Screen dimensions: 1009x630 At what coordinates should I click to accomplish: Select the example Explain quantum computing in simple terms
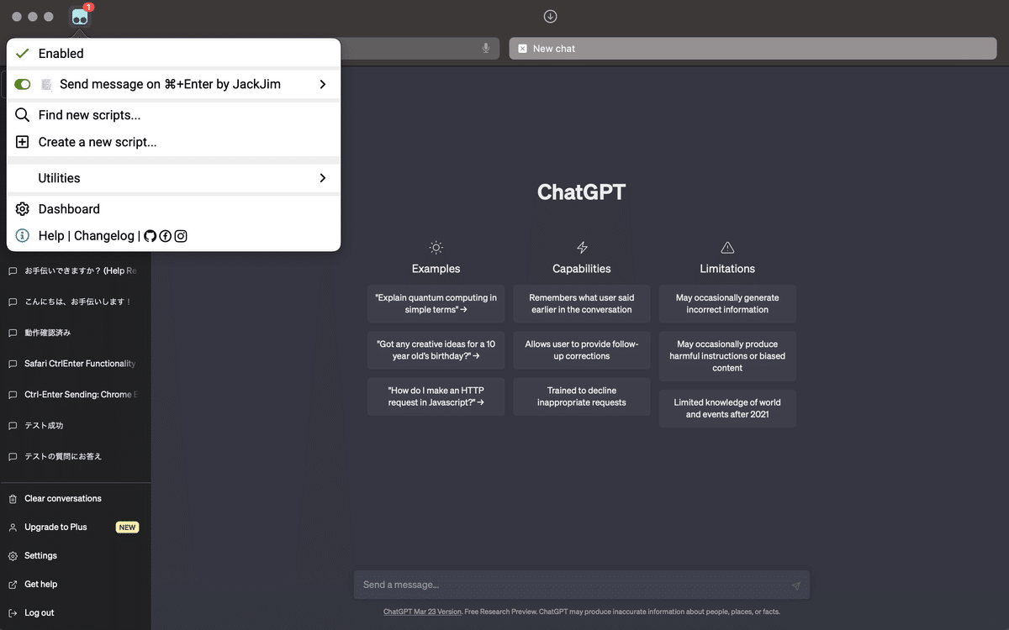(436, 303)
